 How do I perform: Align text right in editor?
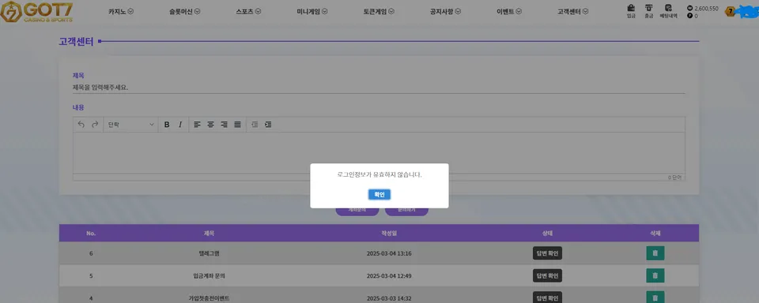point(224,124)
